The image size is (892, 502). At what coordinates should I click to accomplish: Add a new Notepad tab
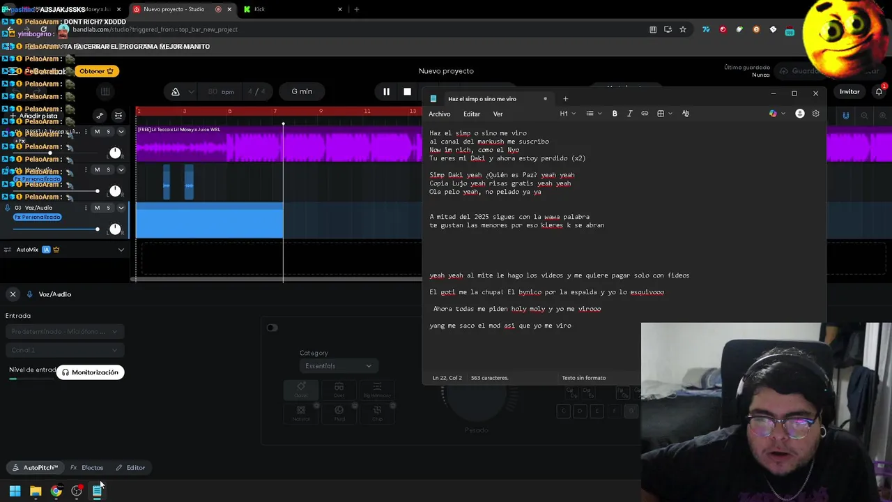tap(565, 98)
